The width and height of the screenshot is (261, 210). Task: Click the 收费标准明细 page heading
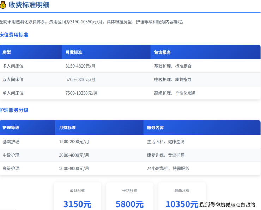pos(29,5)
